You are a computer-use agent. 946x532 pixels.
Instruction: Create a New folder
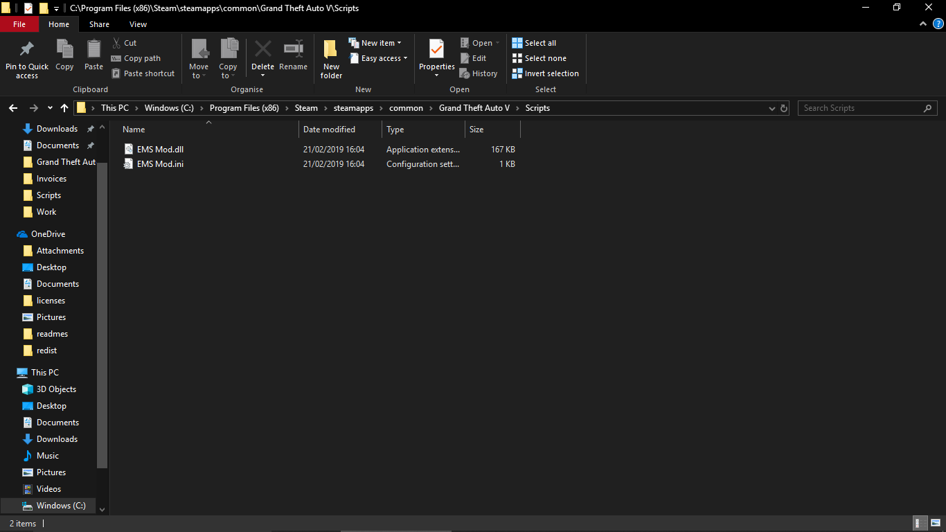pos(331,59)
